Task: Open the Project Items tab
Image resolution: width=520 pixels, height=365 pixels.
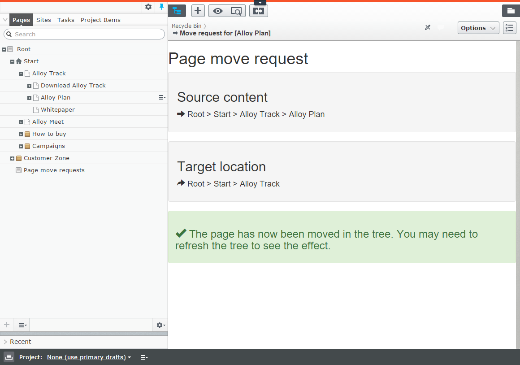Action: tap(100, 20)
